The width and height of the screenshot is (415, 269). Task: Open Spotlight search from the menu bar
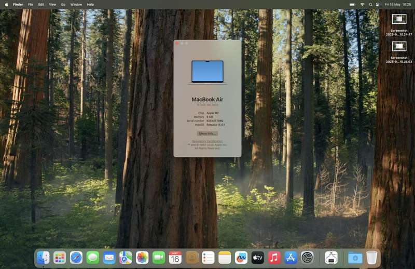(370, 5)
